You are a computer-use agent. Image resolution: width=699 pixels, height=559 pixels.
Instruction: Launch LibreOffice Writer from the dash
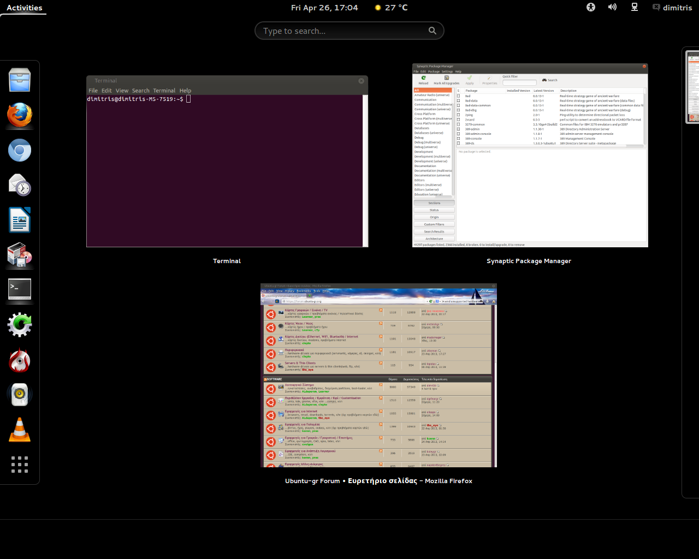pyautogui.click(x=20, y=220)
